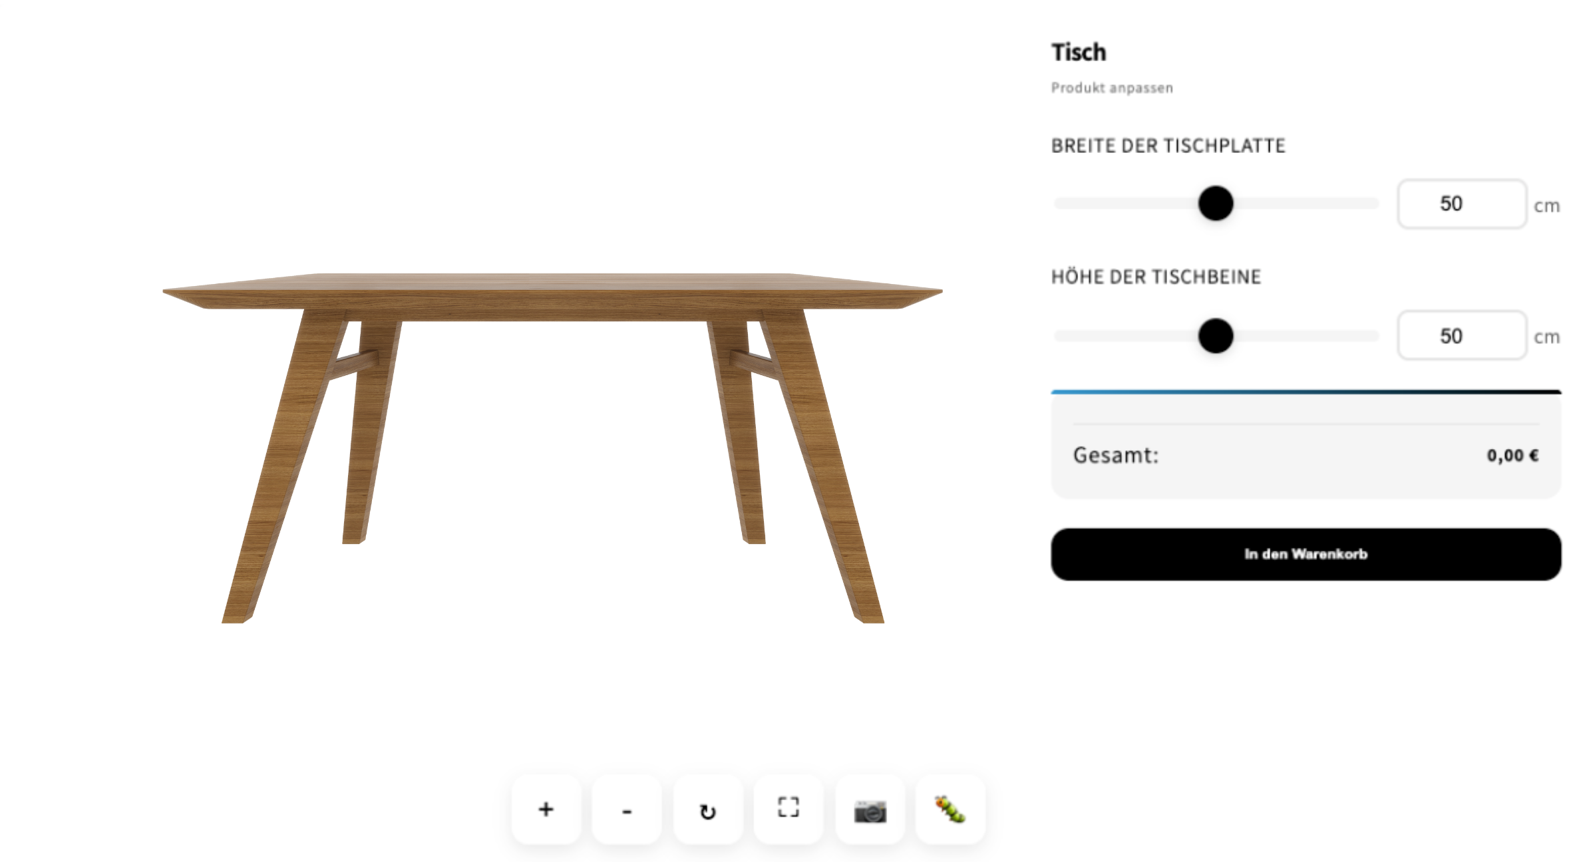Click the Produkt anpassen subtitle
1591x862 pixels.
1112,88
